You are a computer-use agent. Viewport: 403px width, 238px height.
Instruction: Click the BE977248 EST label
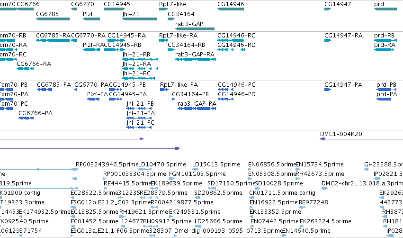[x=313, y=202]
